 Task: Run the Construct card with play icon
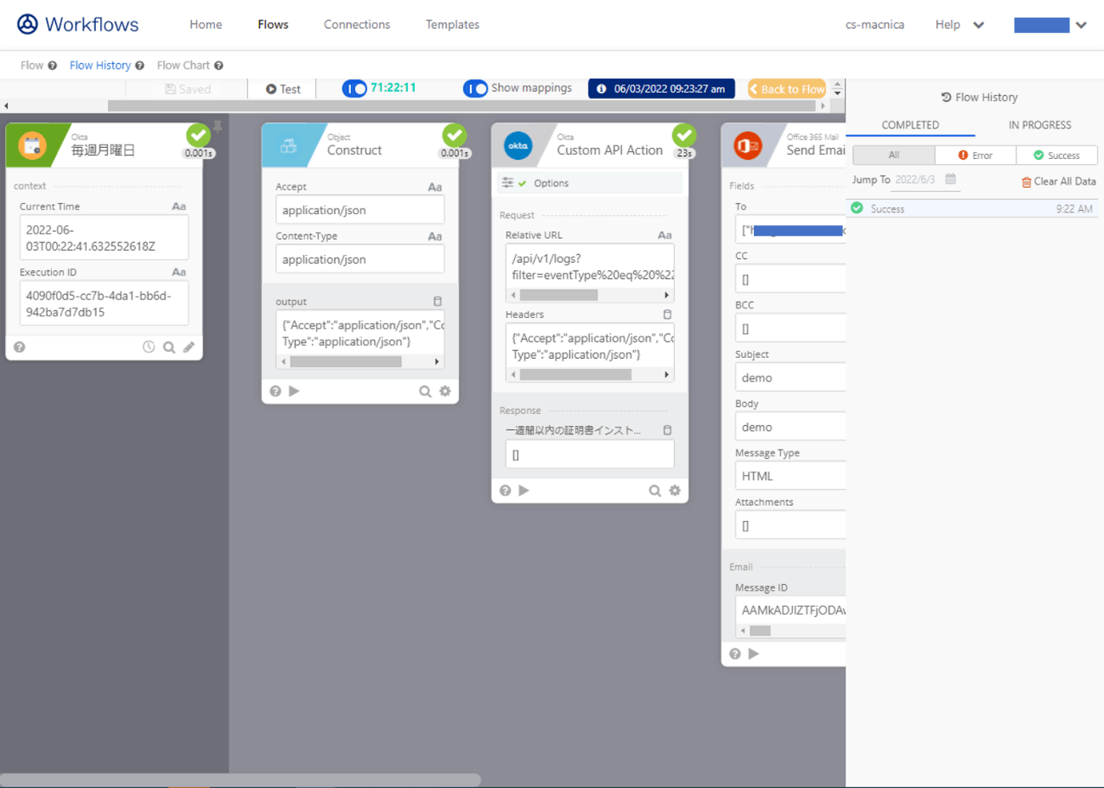pyautogui.click(x=294, y=391)
